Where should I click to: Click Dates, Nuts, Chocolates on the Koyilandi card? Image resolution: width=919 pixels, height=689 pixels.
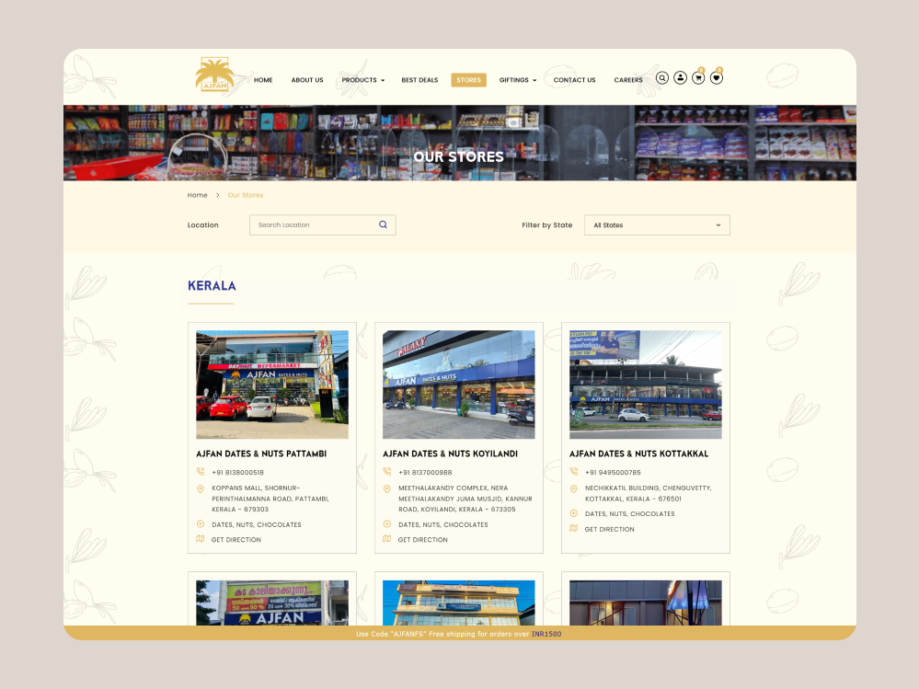443,525
